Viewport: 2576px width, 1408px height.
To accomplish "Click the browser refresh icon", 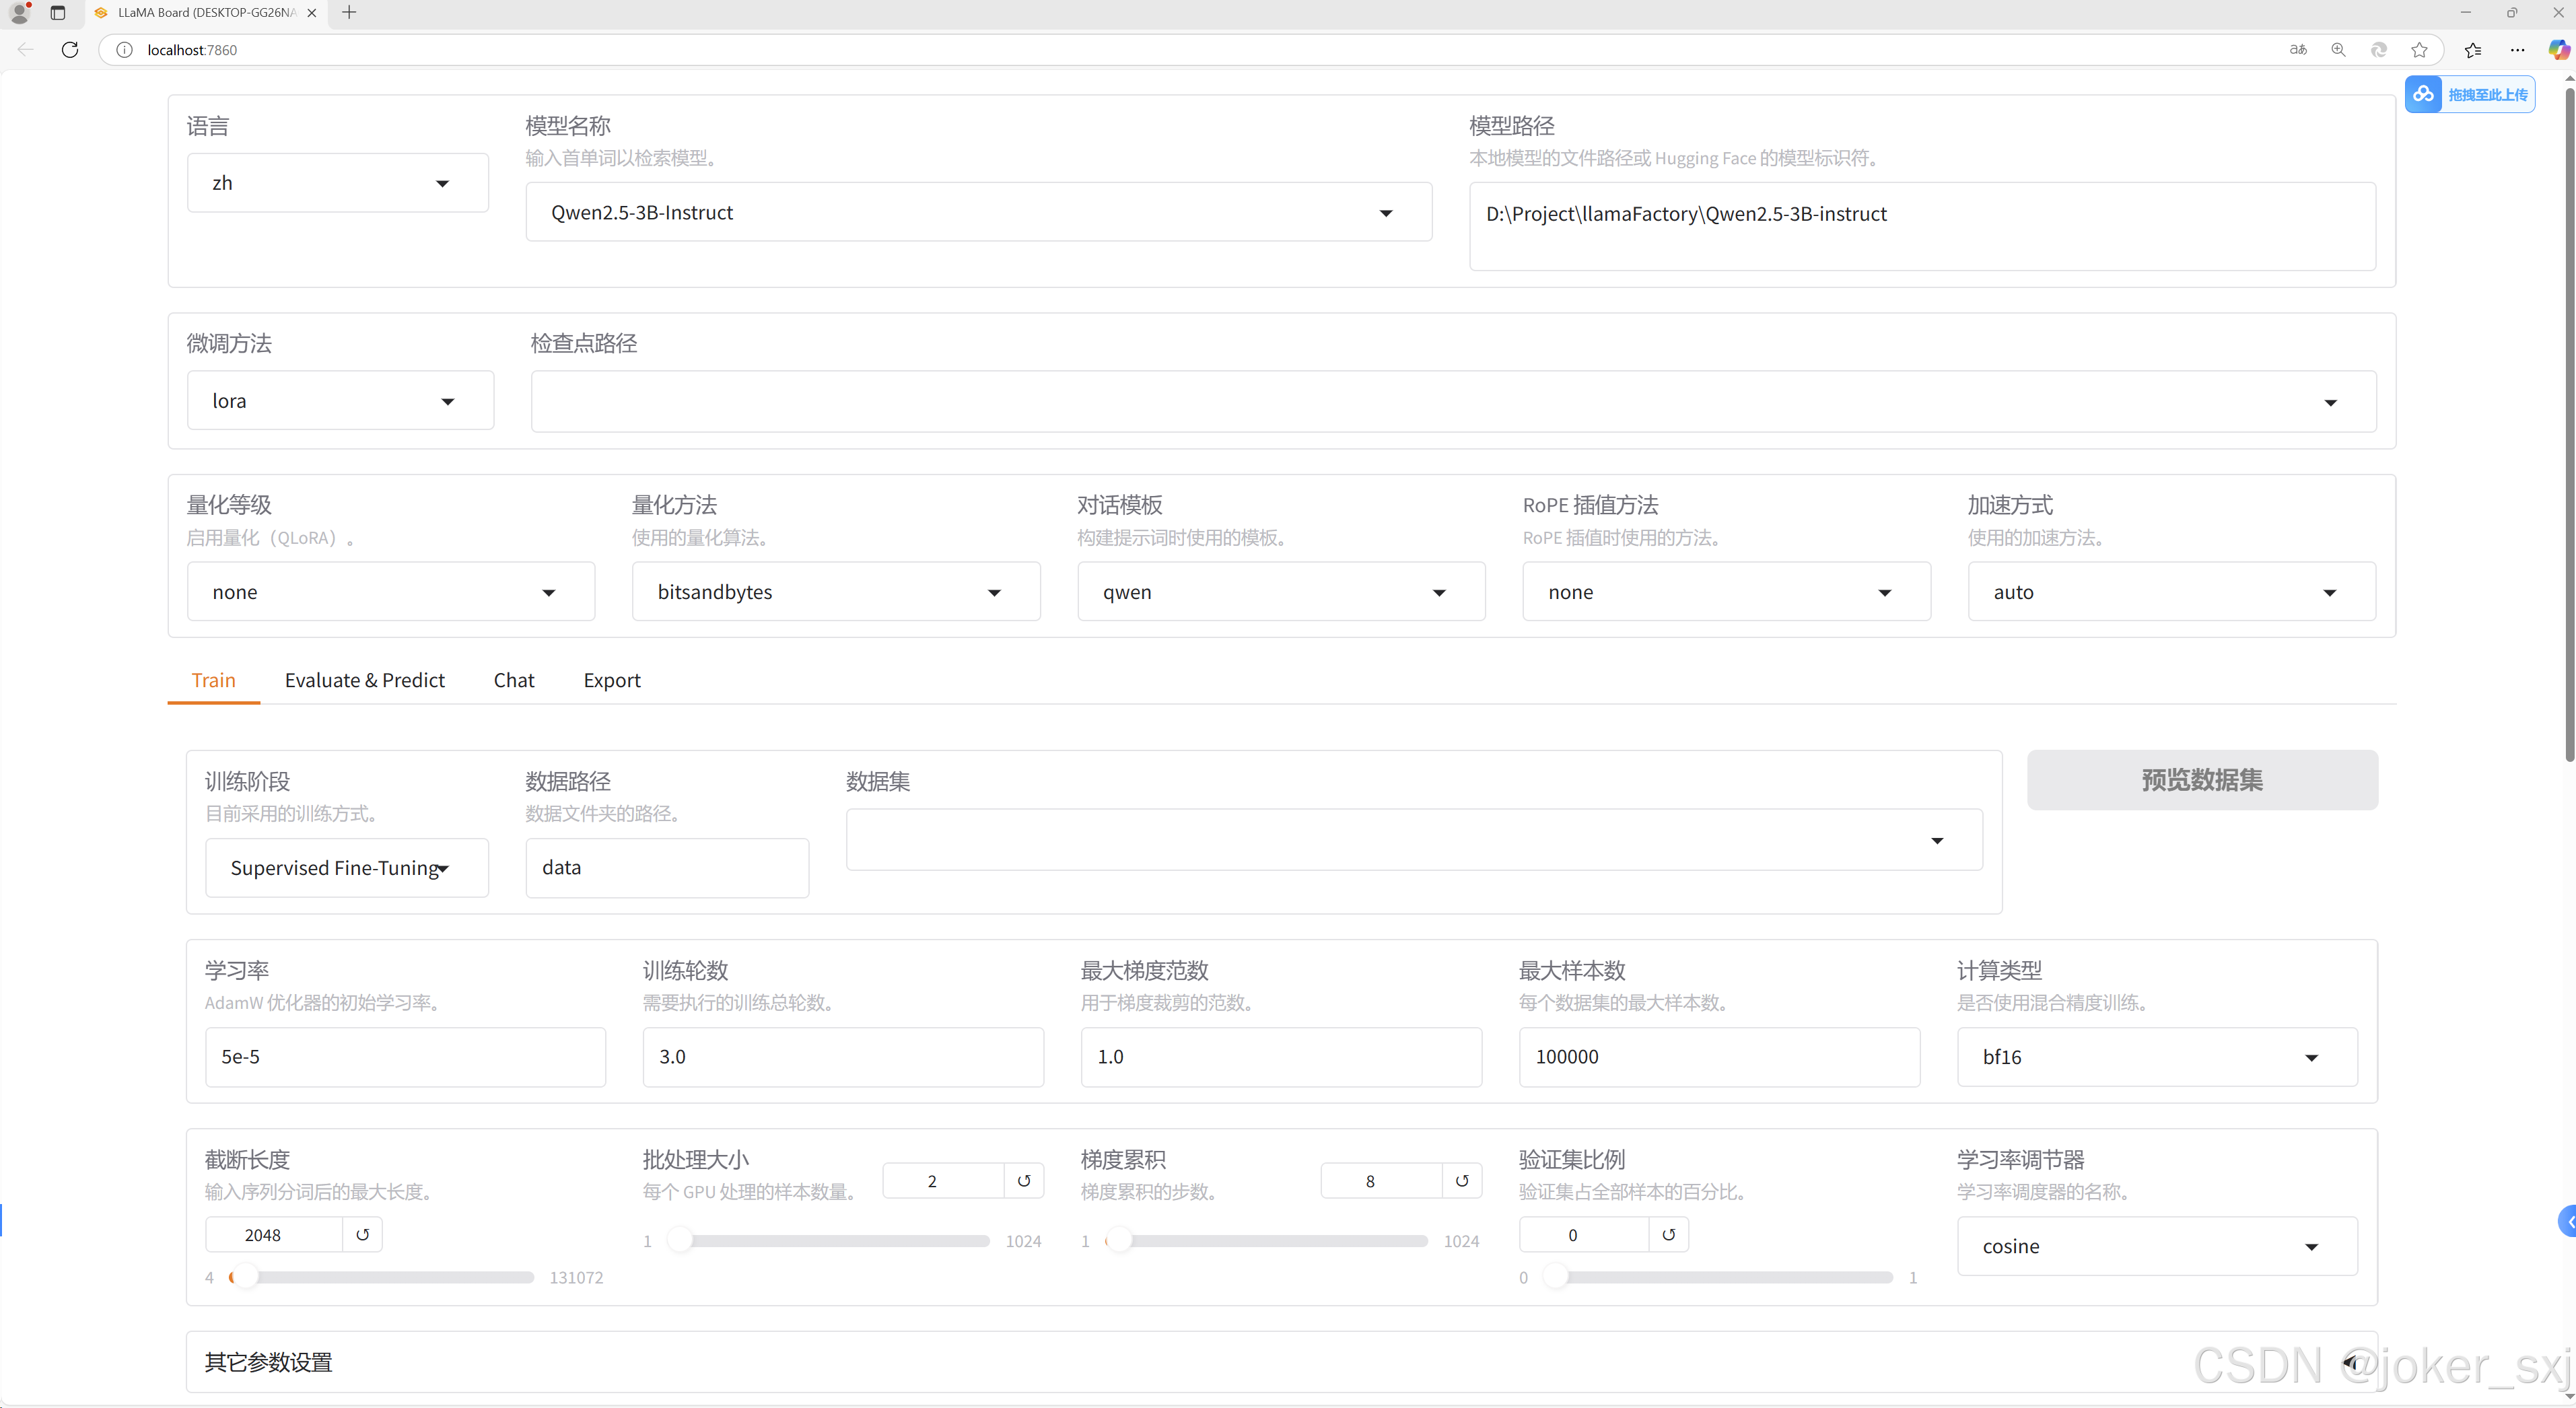I will pos(70,50).
